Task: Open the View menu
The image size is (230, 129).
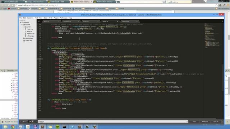Action: point(41,18)
